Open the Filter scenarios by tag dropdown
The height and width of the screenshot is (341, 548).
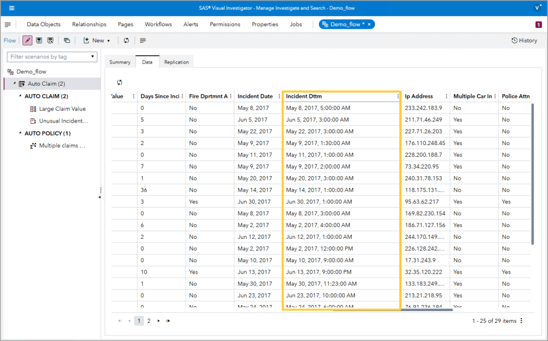[x=93, y=56]
